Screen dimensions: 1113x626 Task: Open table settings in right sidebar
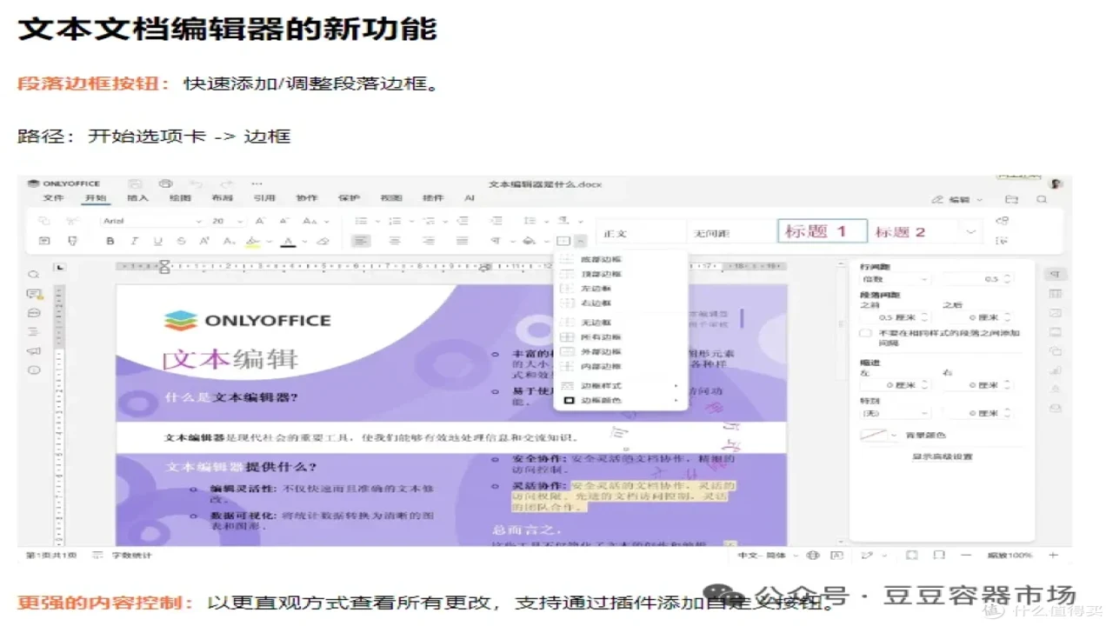pyautogui.click(x=1056, y=294)
